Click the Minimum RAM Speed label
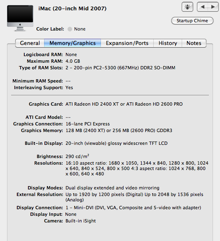Image resolution: width=220 pixels, height=241 pixels. pyautogui.click(x=38, y=81)
